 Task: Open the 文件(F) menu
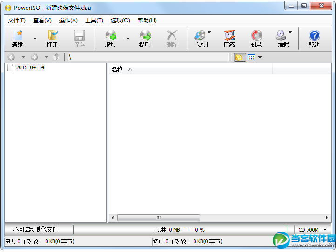[17, 20]
